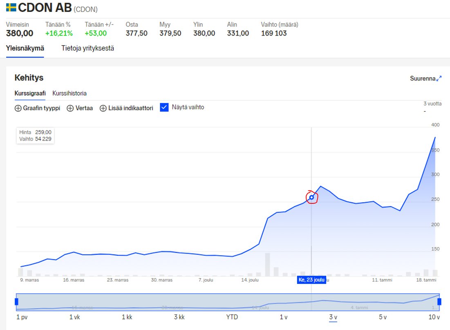Click the Myy value 379,50

(170, 33)
